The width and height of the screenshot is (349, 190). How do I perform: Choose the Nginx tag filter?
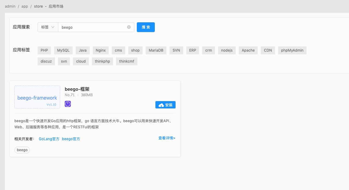(x=100, y=50)
